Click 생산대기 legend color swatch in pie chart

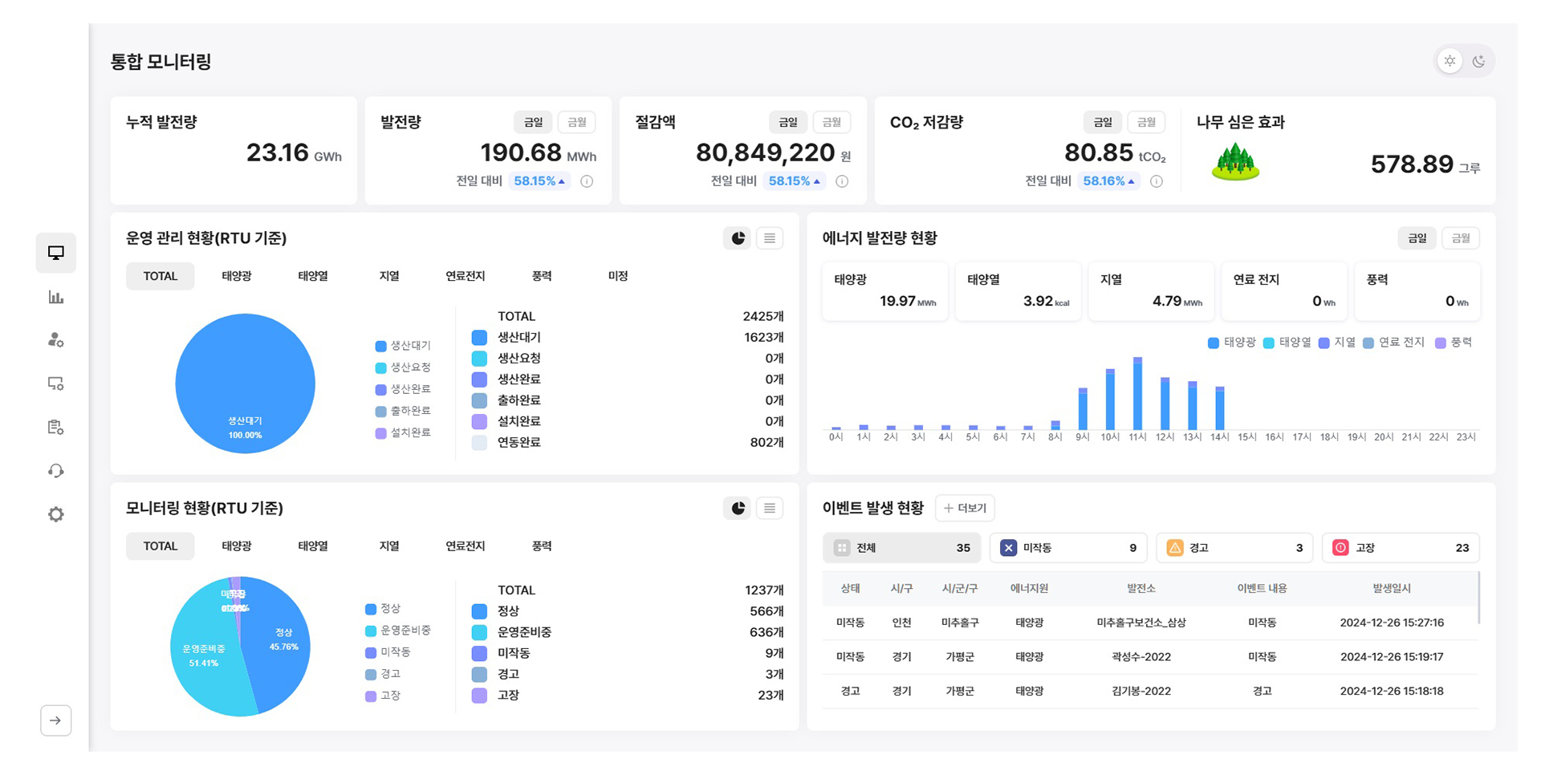pos(380,347)
